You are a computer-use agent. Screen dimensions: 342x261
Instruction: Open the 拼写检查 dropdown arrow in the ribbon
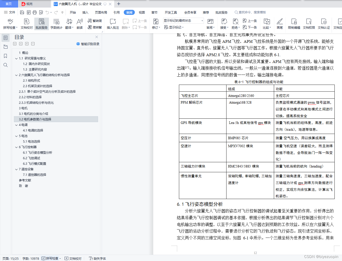[17, 28]
